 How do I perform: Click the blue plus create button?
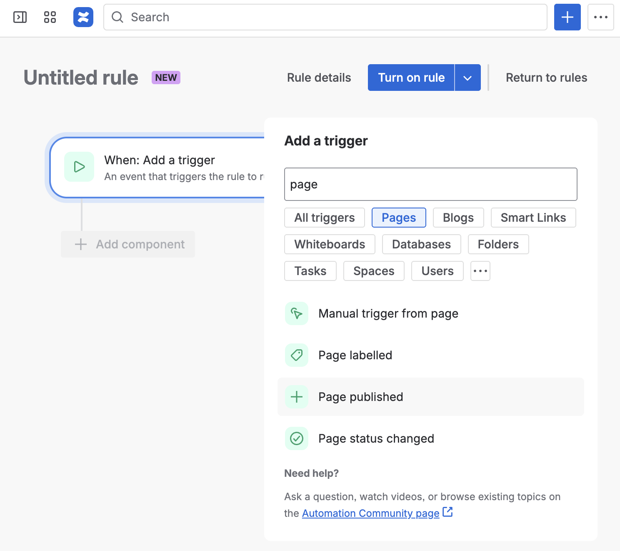click(x=567, y=17)
